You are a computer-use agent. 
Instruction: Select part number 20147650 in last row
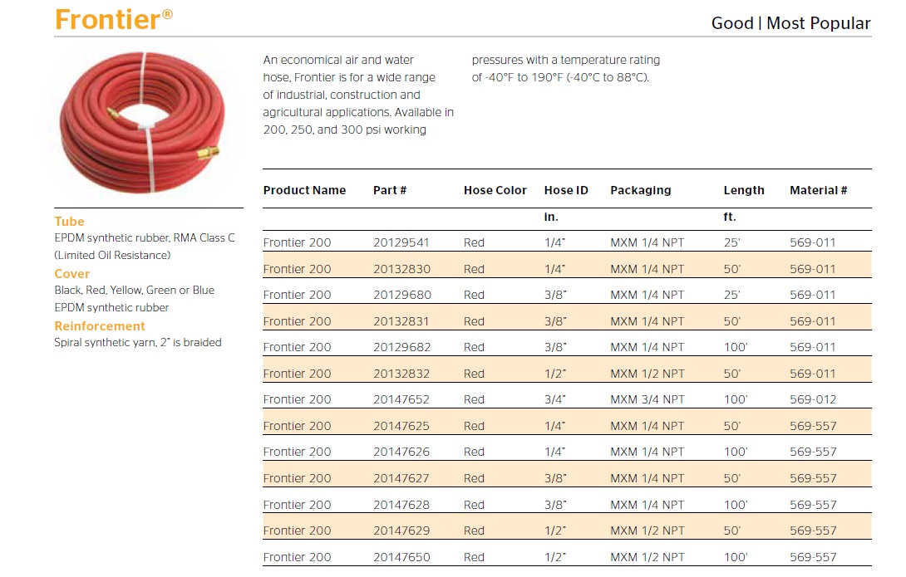401,557
